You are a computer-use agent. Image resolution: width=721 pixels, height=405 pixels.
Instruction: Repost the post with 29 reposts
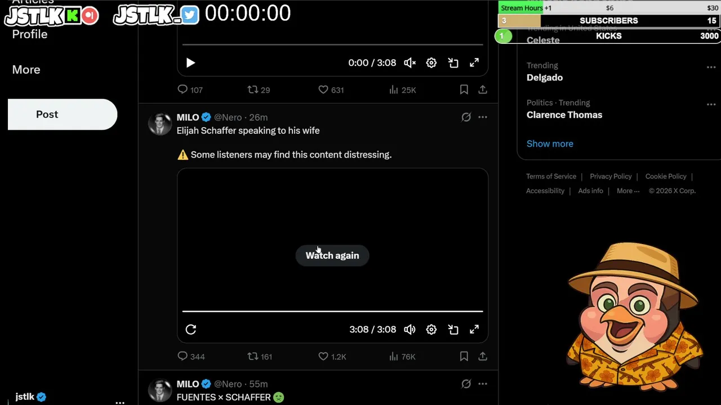[x=259, y=89]
